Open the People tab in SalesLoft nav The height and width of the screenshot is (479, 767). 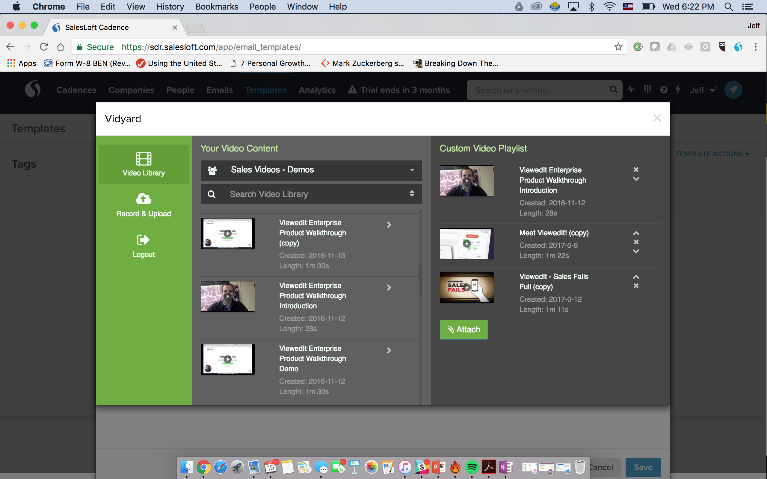[180, 90]
